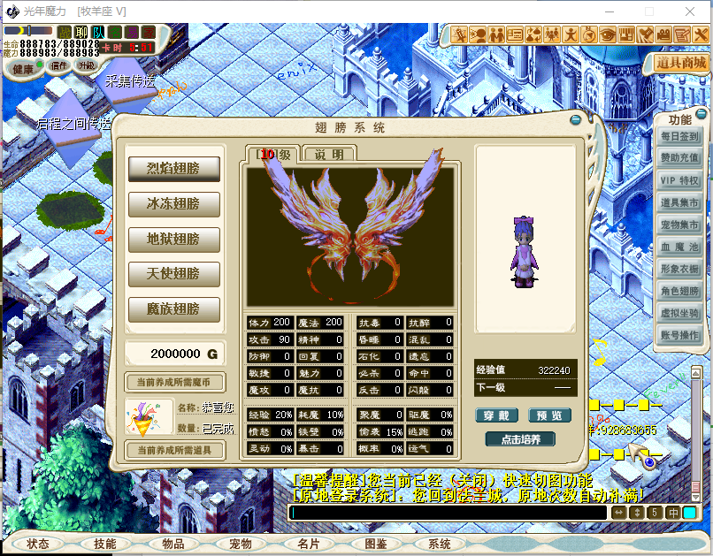Open VIP 特权 privileges
This screenshot has width=713, height=556.
click(x=679, y=180)
